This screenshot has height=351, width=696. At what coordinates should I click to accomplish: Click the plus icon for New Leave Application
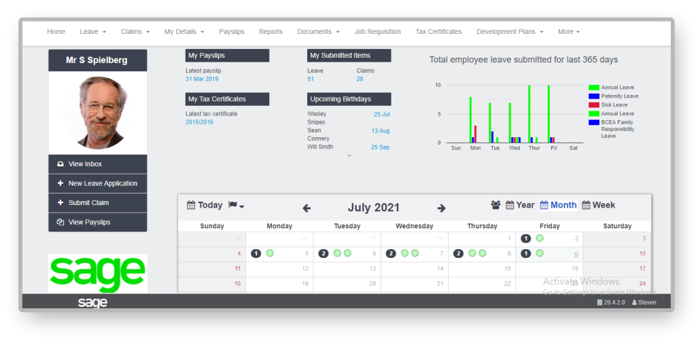(60, 183)
